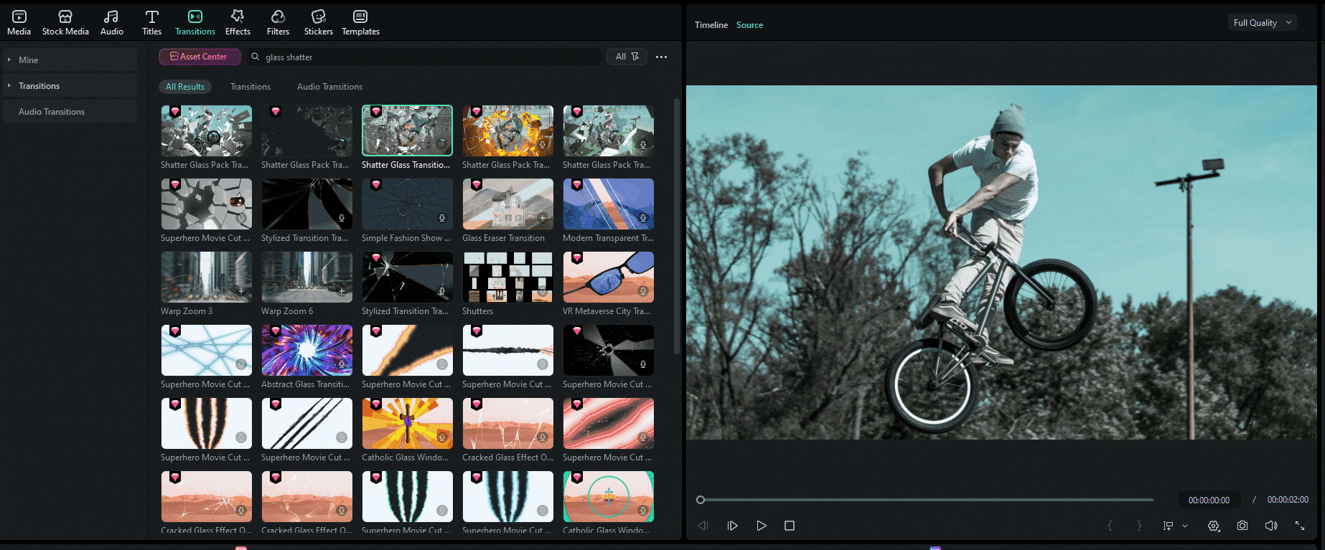1325x550 pixels.
Task: Select the Transitions tab in the top toolbar
Action: [x=195, y=23]
